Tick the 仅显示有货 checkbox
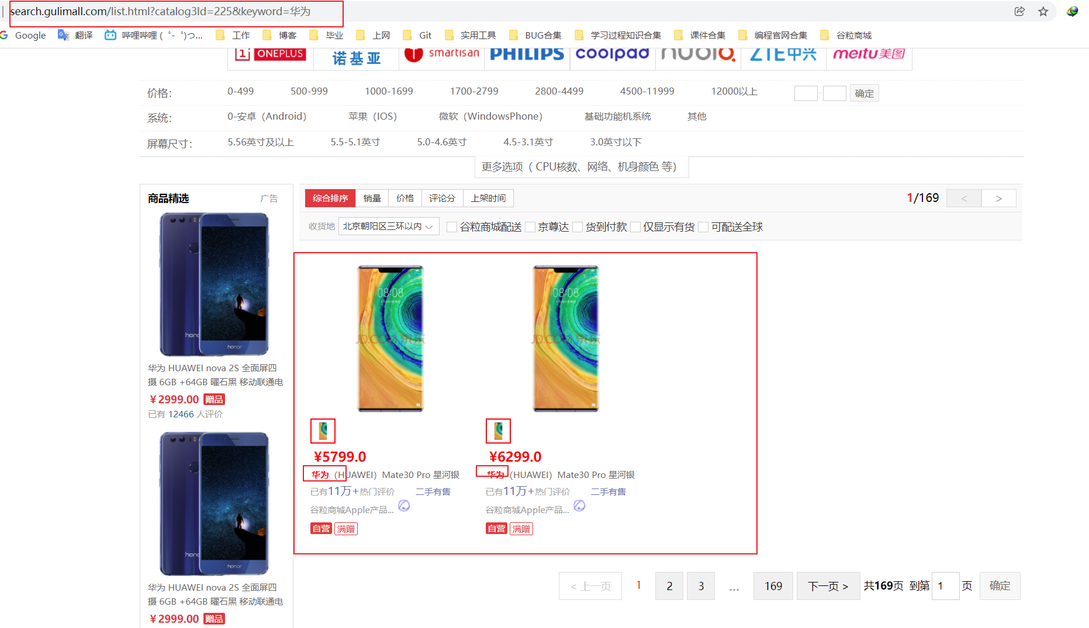Screen dimensions: 1089x628 [635, 227]
